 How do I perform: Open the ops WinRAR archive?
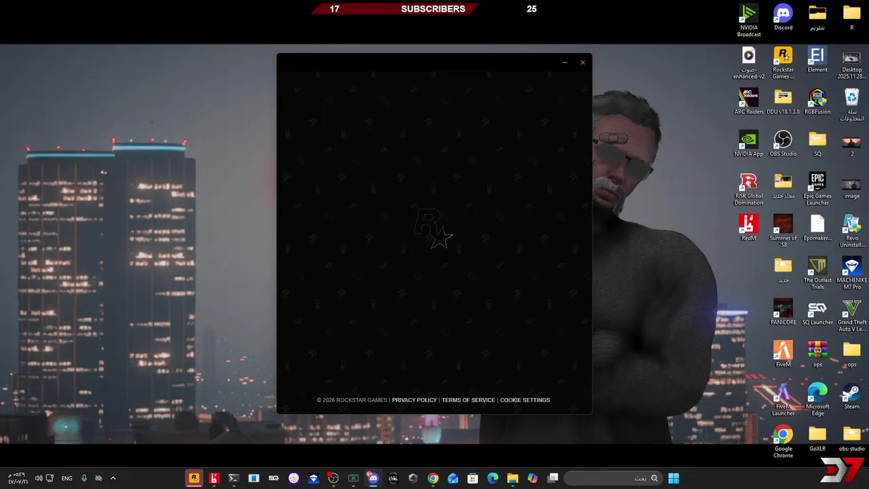(817, 355)
